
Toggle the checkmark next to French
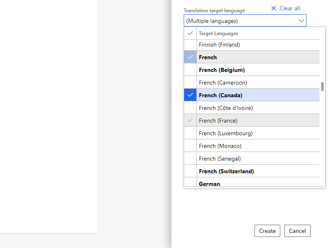click(x=190, y=57)
